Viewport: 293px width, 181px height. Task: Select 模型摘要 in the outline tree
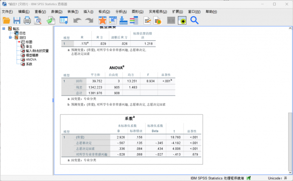(x=32, y=55)
